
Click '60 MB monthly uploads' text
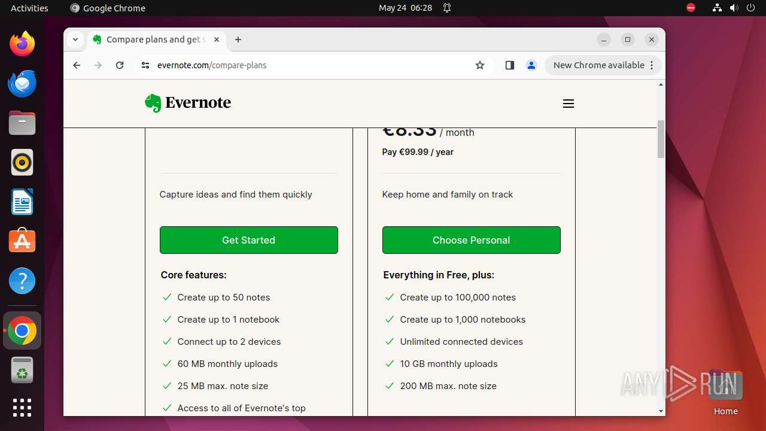227,364
